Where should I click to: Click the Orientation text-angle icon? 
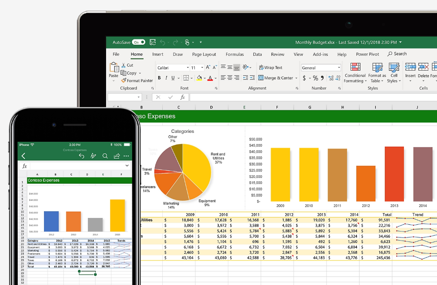coord(246,67)
